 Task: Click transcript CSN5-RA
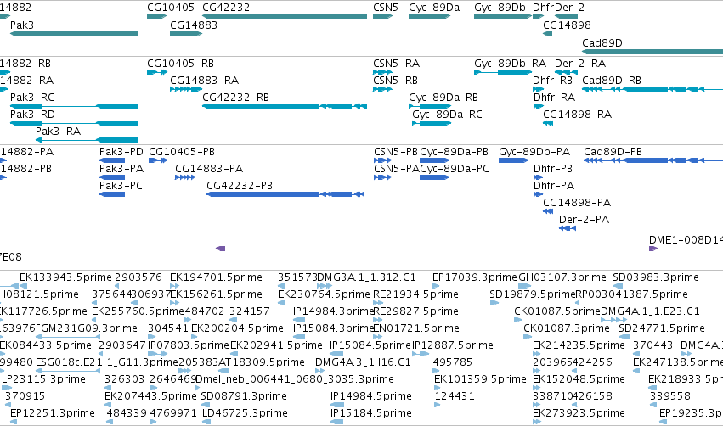(x=382, y=72)
